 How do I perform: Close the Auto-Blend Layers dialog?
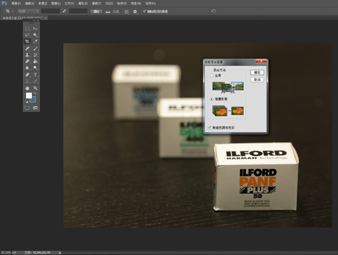(x=261, y=61)
